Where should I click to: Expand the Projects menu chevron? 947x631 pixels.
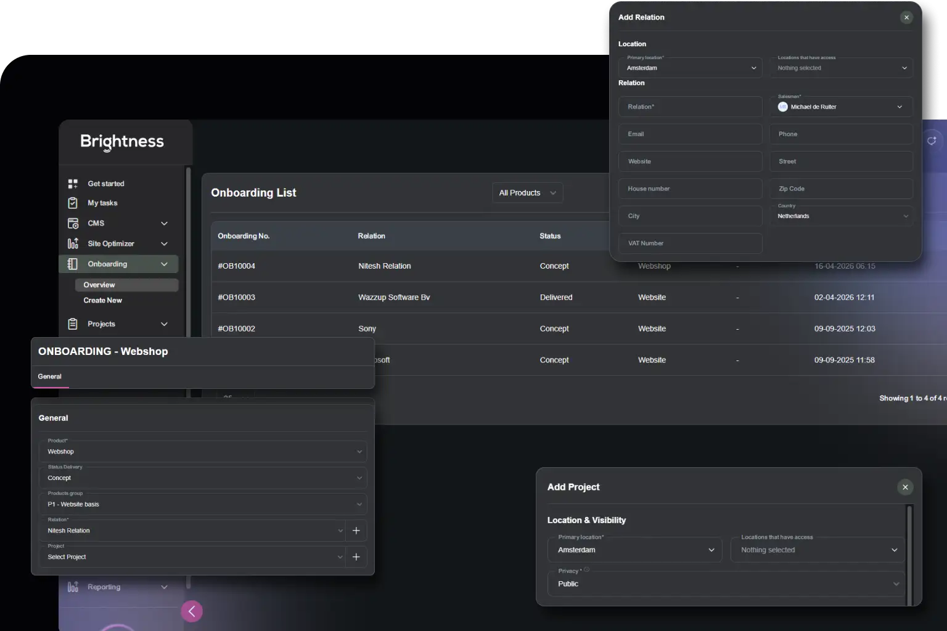[165, 324]
